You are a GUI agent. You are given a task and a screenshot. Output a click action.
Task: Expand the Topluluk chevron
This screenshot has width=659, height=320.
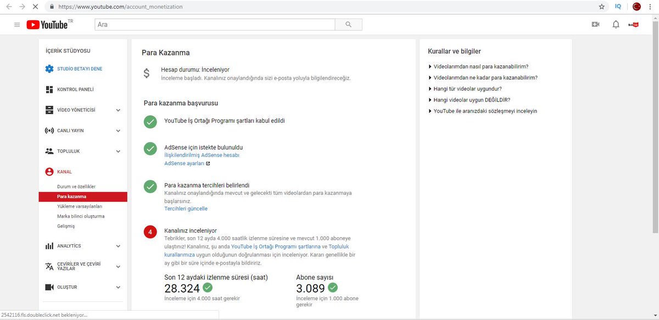[118, 151]
